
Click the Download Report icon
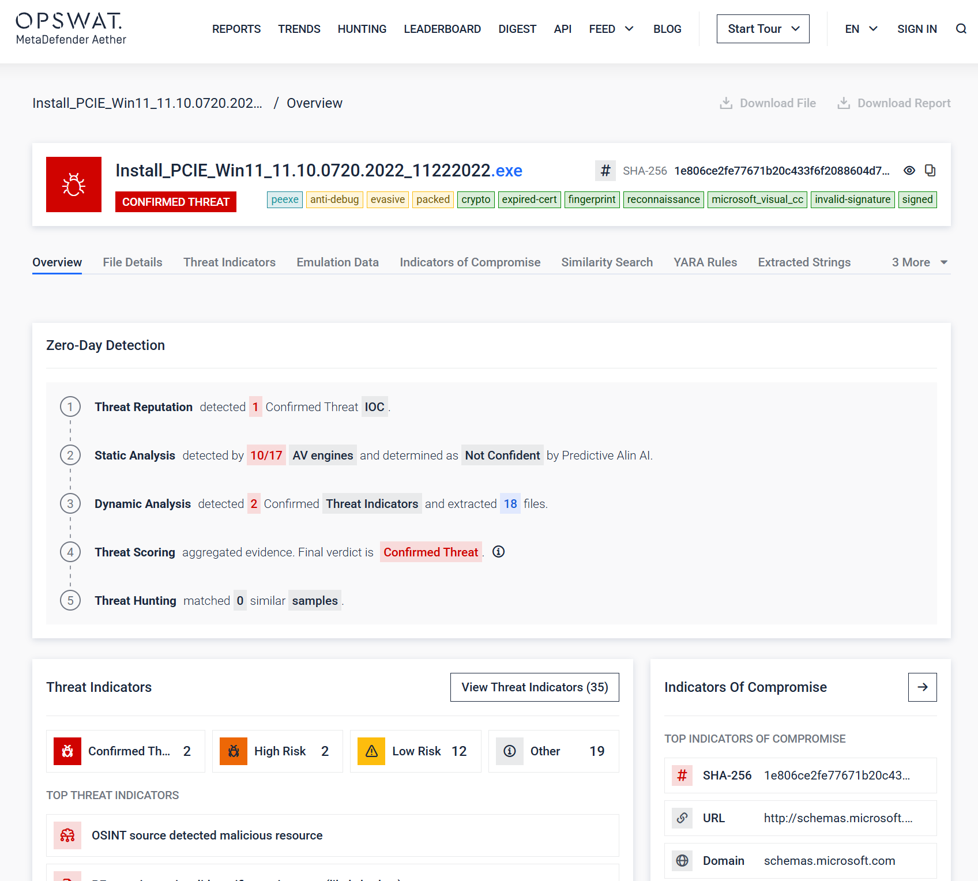(x=844, y=103)
